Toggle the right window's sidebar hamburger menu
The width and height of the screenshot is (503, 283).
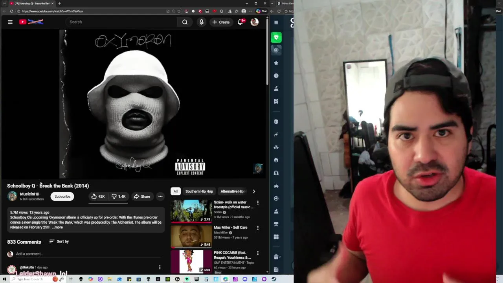coord(276,23)
